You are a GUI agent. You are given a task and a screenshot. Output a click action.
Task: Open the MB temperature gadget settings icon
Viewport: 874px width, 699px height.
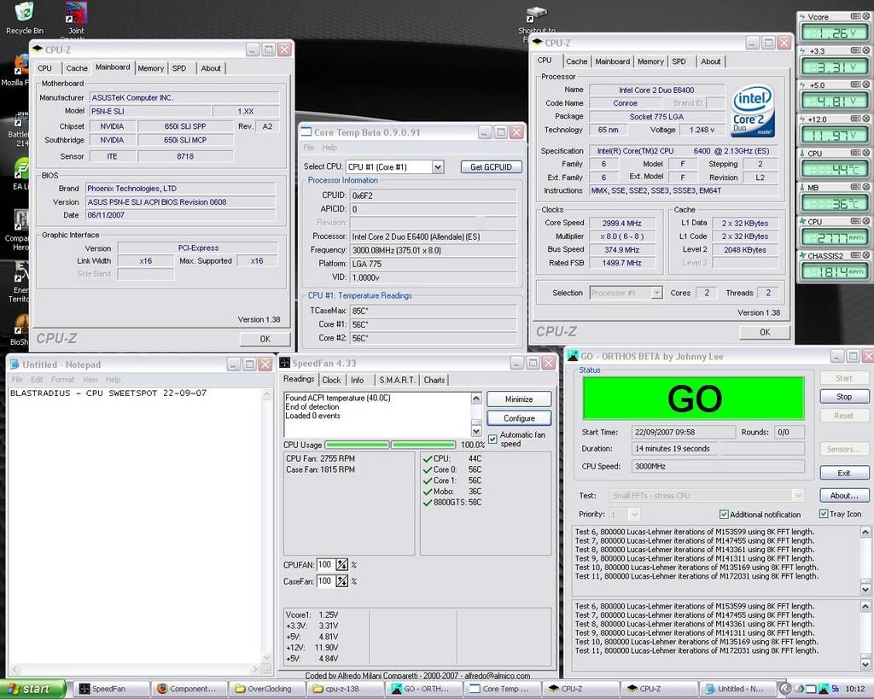tap(855, 187)
